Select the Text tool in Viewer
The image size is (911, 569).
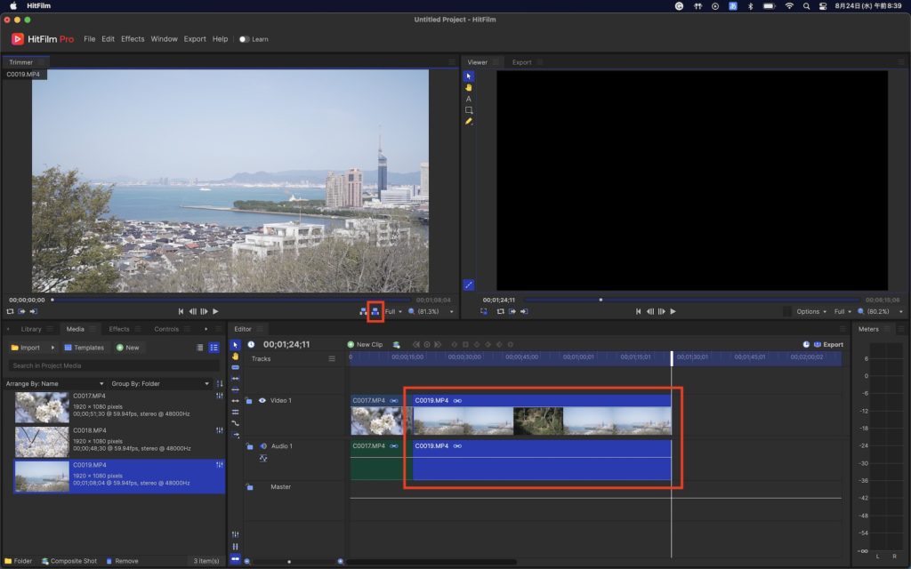469,99
